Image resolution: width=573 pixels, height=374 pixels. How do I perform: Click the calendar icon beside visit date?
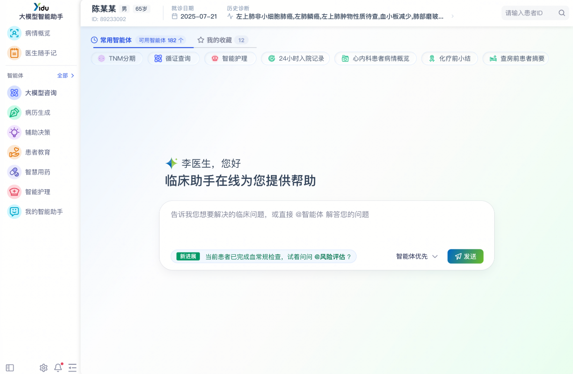tap(175, 17)
